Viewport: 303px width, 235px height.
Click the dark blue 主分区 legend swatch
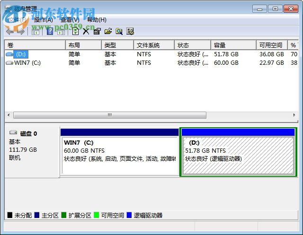pos(37,215)
